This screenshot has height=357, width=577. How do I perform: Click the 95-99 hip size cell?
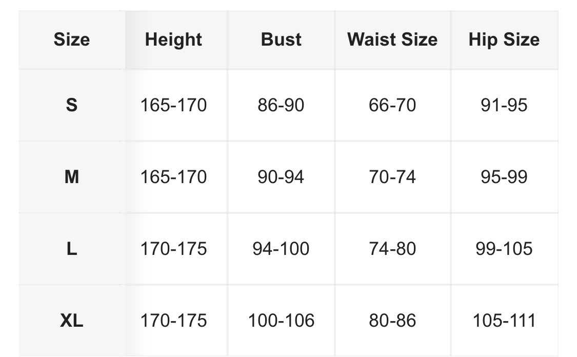coord(504,177)
